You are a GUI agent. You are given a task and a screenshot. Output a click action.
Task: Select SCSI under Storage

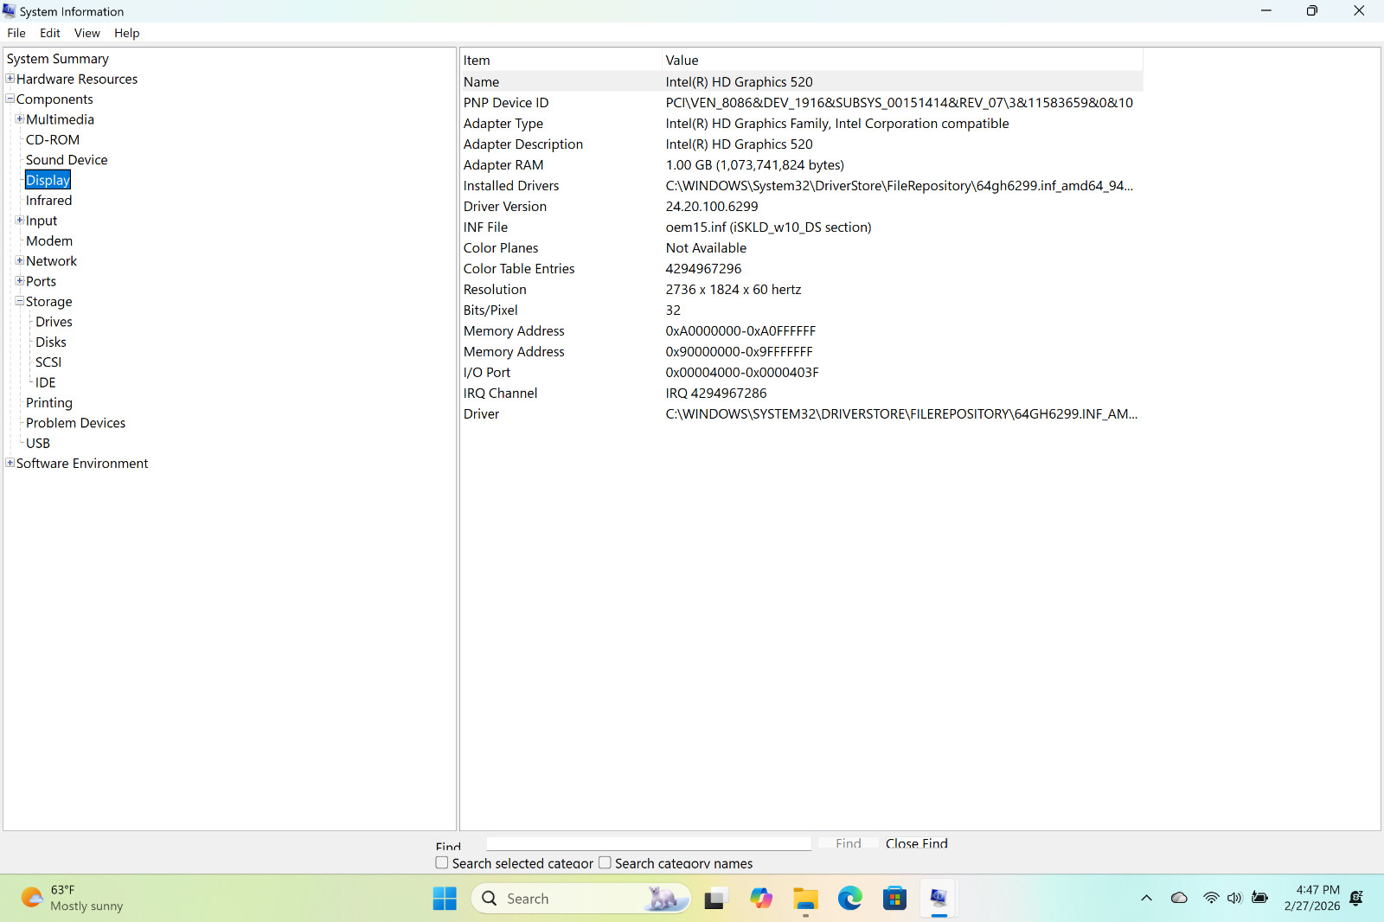(48, 362)
